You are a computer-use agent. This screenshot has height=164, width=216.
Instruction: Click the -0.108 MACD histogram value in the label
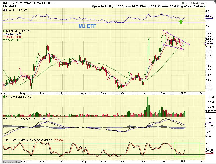[x=55, y=118]
